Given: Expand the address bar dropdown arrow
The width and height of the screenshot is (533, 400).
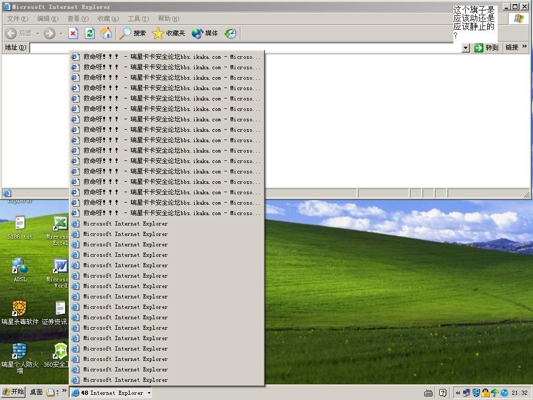Looking at the screenshot, I should click(466, 48).
